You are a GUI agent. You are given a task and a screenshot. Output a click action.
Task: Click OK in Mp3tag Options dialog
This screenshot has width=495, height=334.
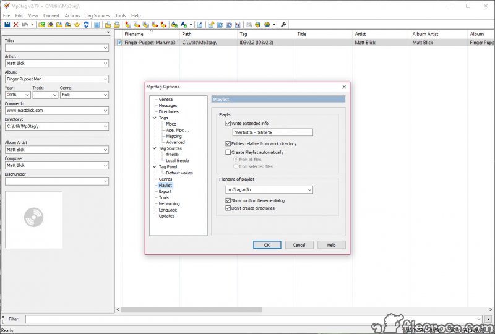click(x=267, y=245)
